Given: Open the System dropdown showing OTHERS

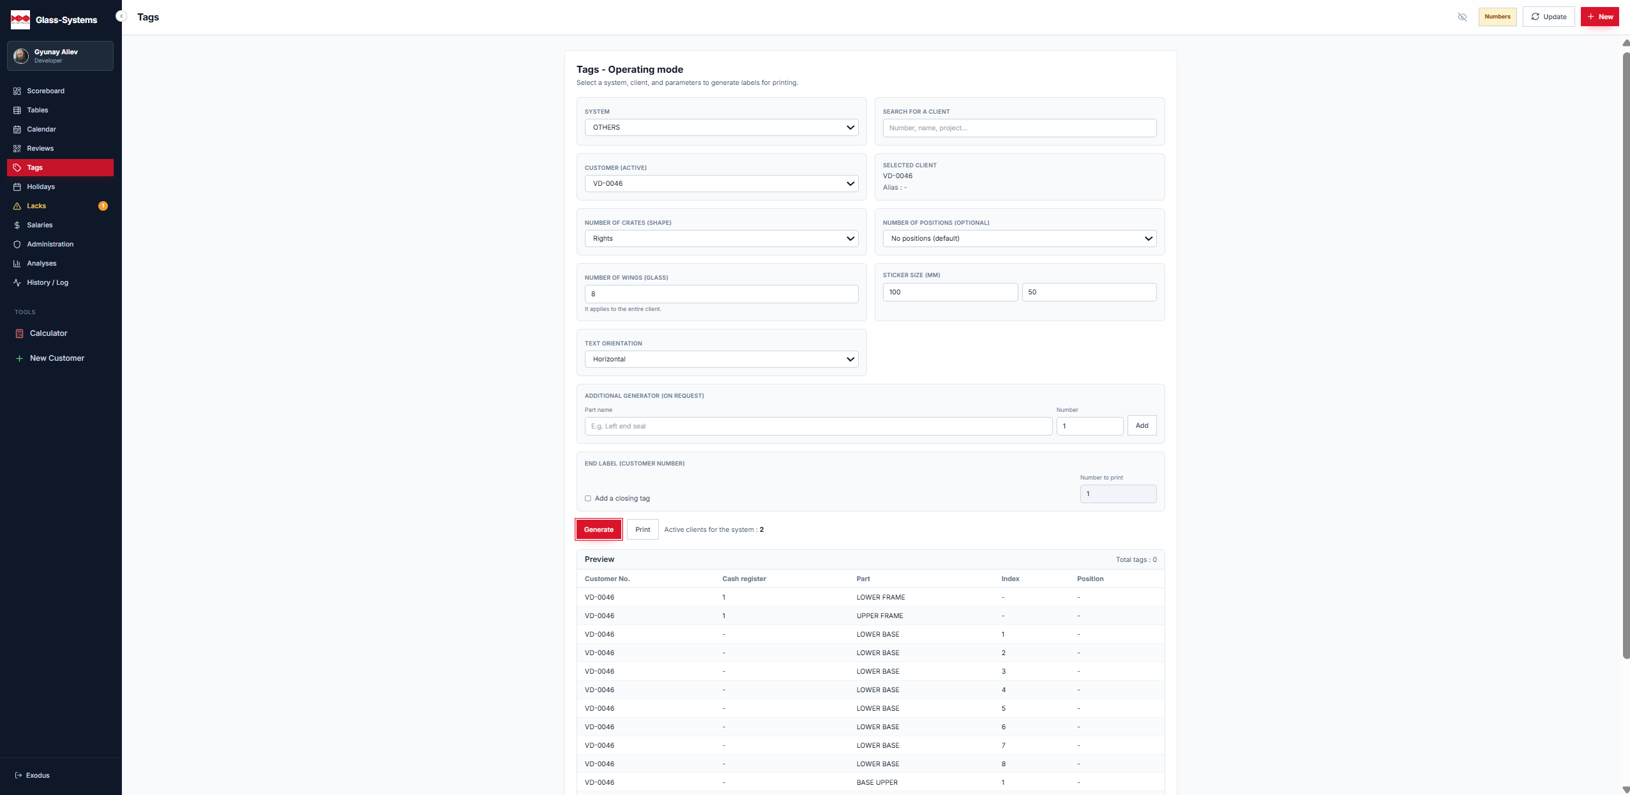Looking at the screenshot, I should point(721,127).
